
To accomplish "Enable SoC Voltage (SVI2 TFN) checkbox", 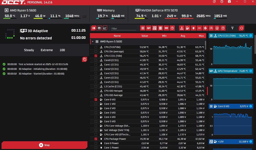I will (x=96, y=130).
